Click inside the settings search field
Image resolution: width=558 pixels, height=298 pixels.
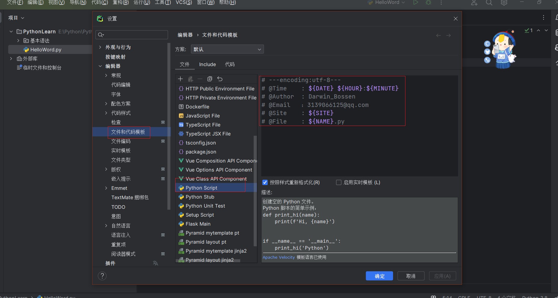tap(132, 35)
